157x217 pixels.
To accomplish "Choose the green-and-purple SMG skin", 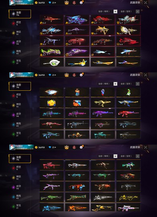I will (128, 165).
